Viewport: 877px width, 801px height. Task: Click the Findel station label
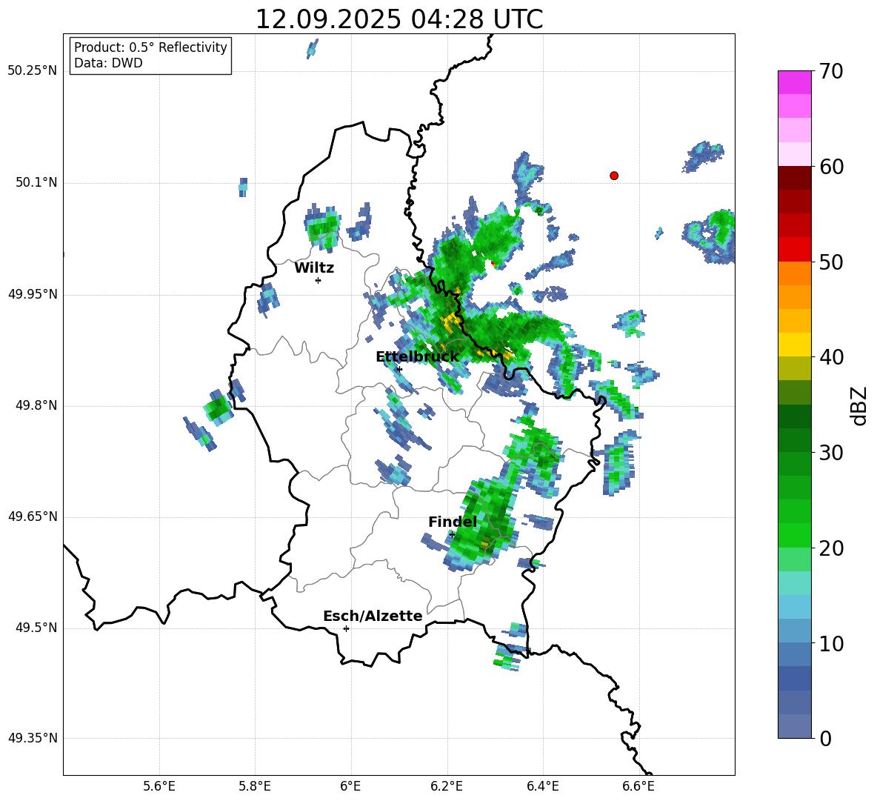[x=453, y=522]
